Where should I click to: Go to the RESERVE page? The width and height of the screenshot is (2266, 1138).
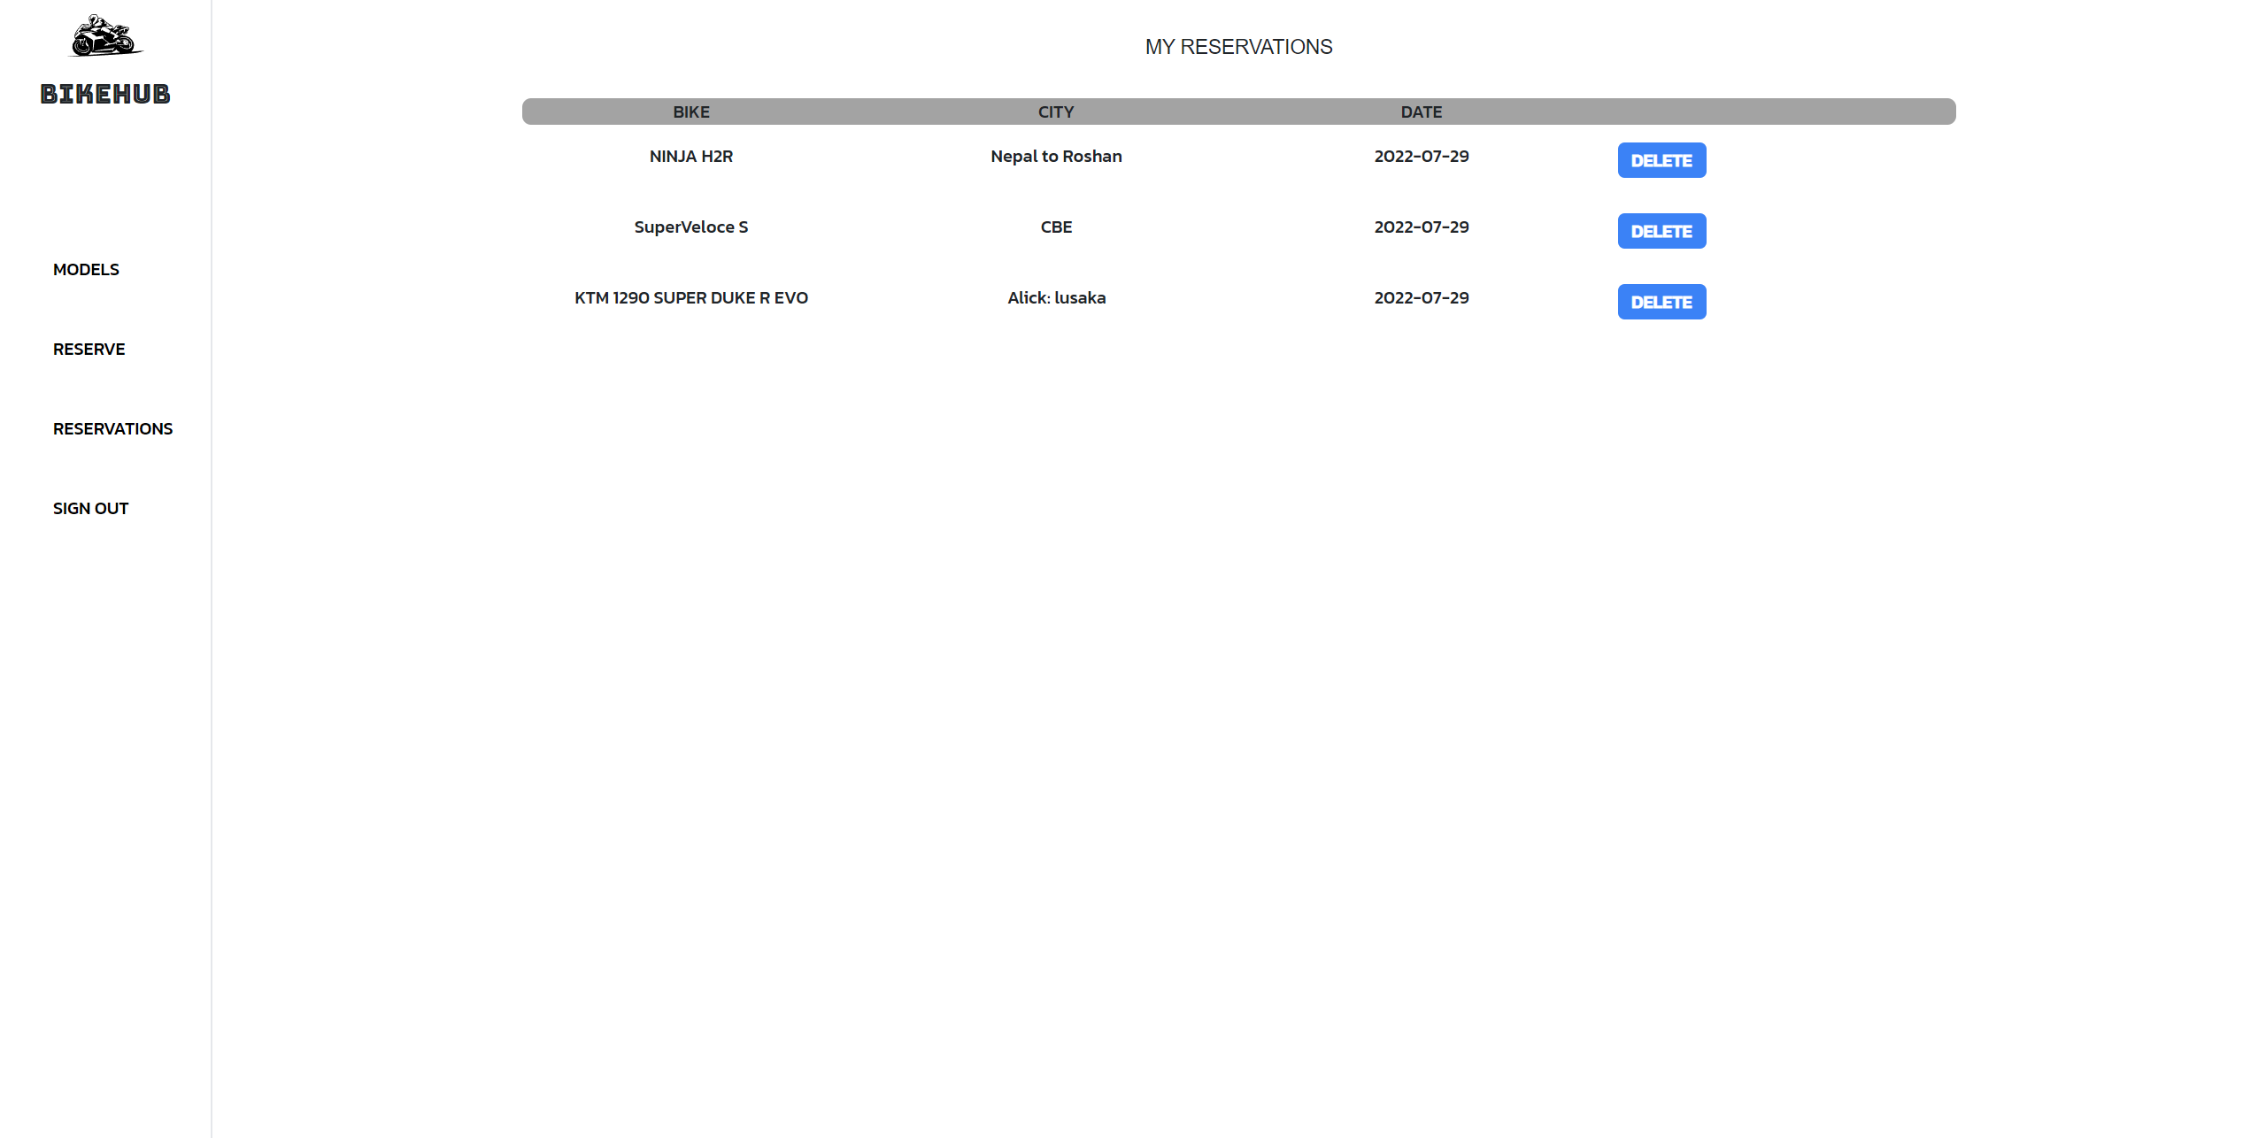click(89, 350)
